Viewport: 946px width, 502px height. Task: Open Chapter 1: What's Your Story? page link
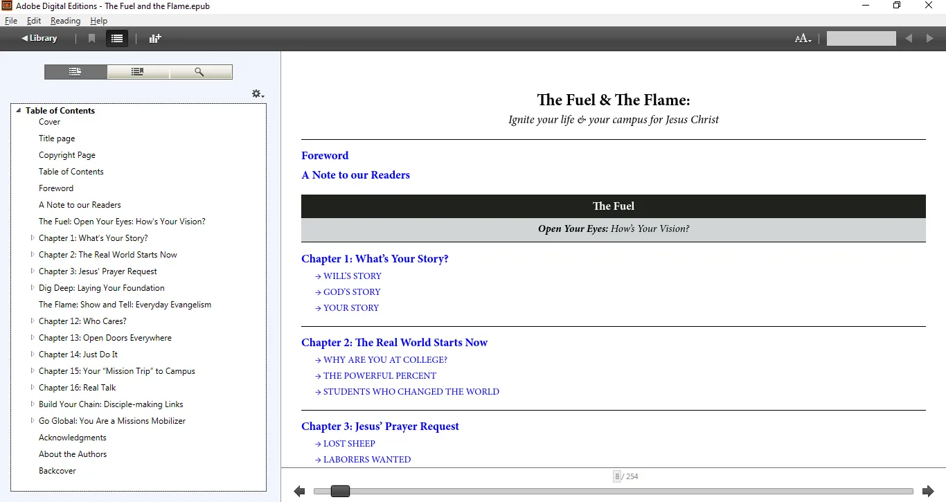pos(375,259)
